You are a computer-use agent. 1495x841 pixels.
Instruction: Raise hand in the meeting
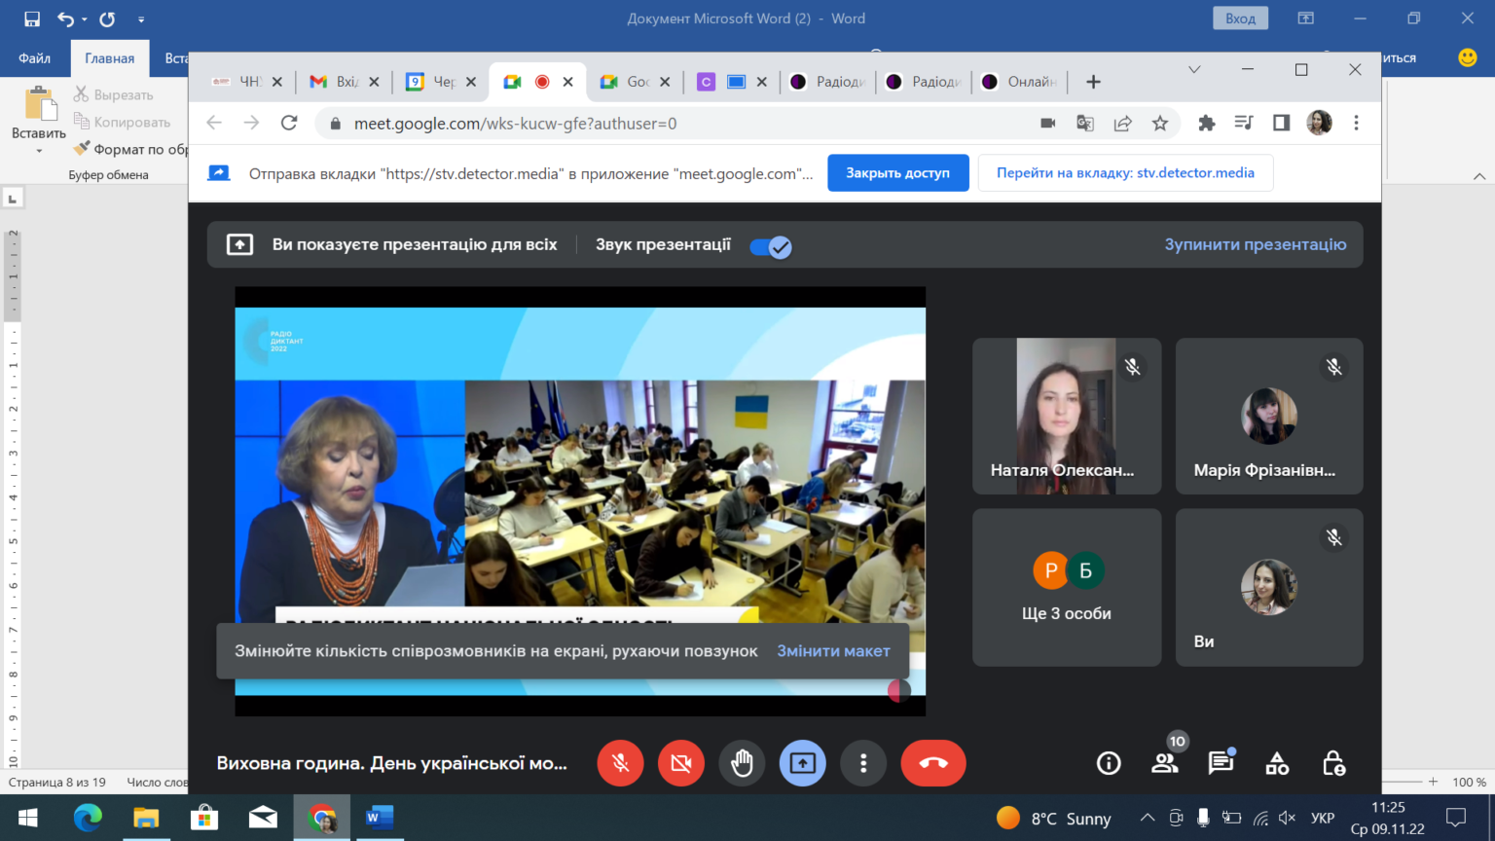[x=742, y=763]
